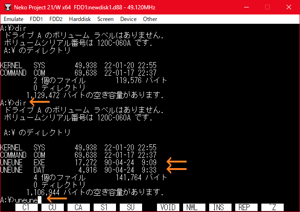Click the SU function key label
Image resolution: width=300 pixels, height=212 pixels.
click(131, 207)
